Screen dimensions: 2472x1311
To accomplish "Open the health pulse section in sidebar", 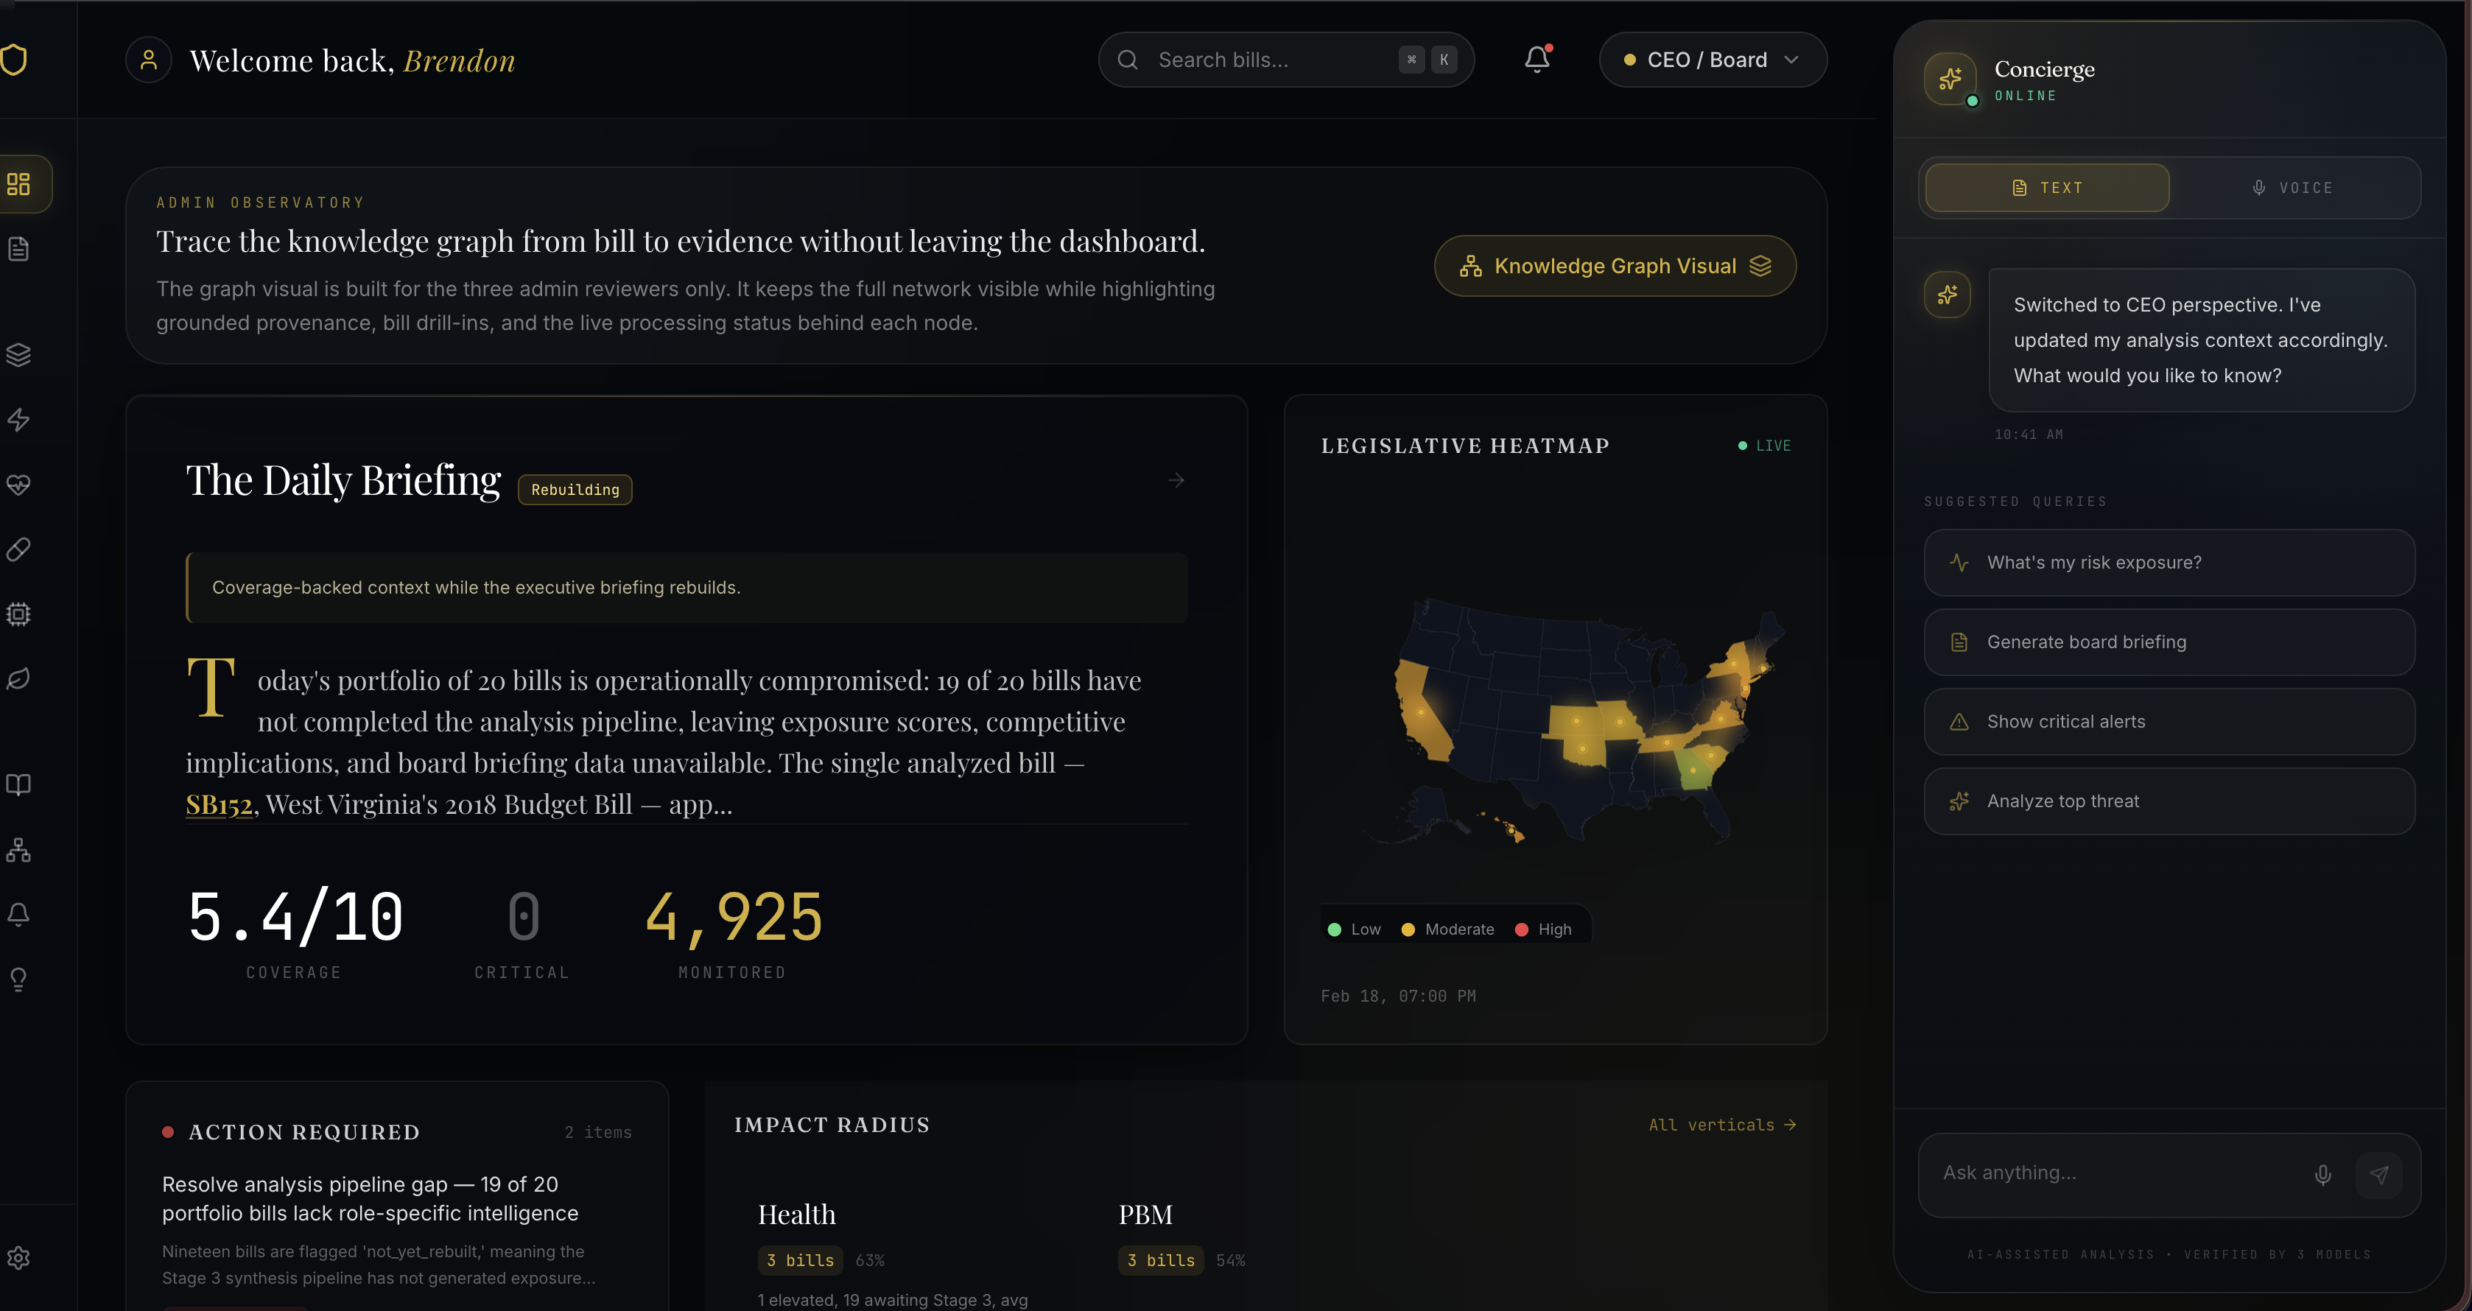I will (x=19, y=485).
